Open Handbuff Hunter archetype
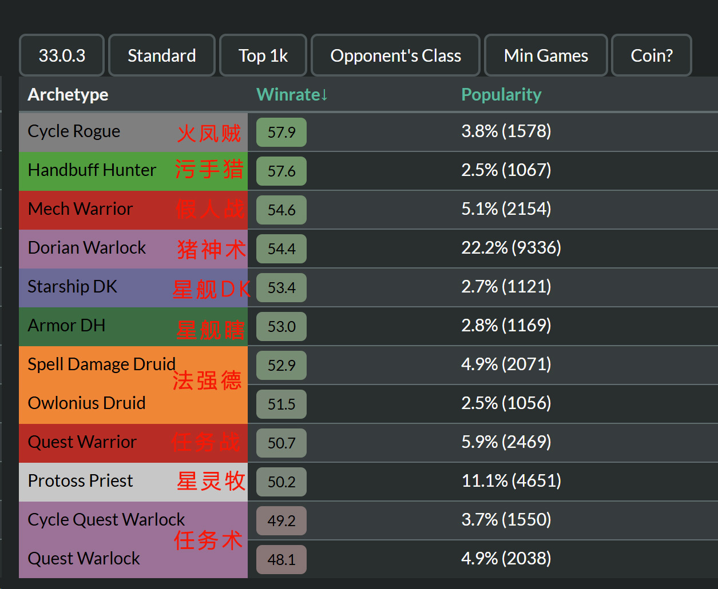718x589 pixels. click(x=92, y=170)
